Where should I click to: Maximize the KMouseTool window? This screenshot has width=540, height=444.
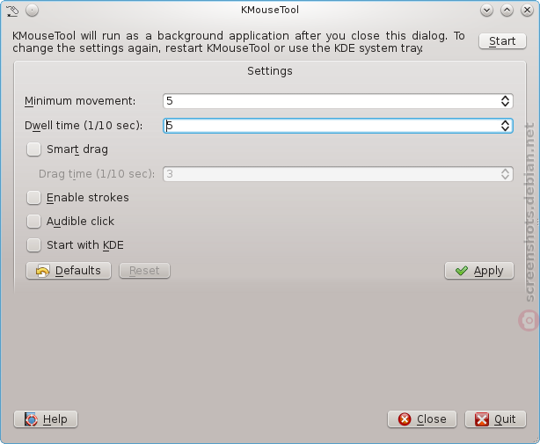pos(507,11)
